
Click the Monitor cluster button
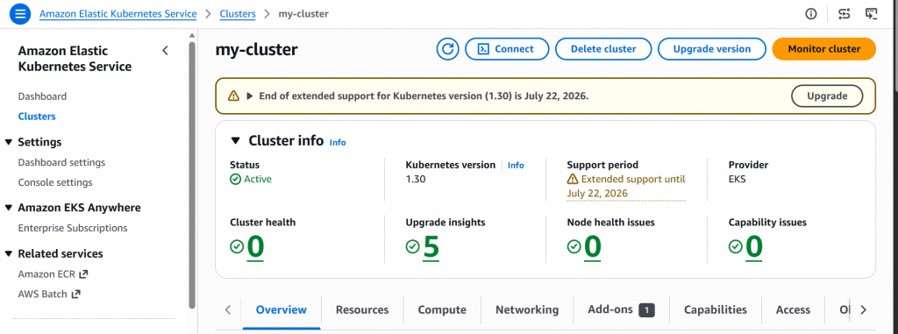coord(824,49)
